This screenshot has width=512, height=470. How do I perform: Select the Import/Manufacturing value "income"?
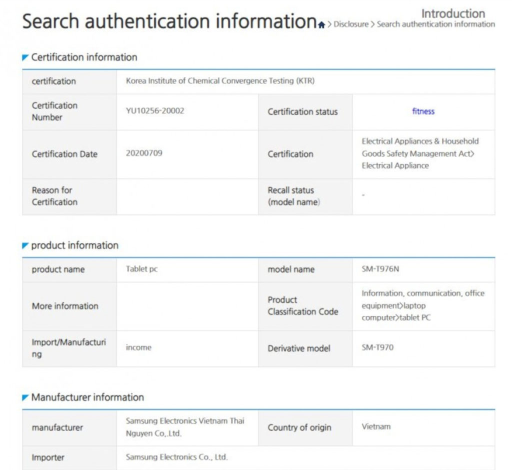click(x=138, y=347)
